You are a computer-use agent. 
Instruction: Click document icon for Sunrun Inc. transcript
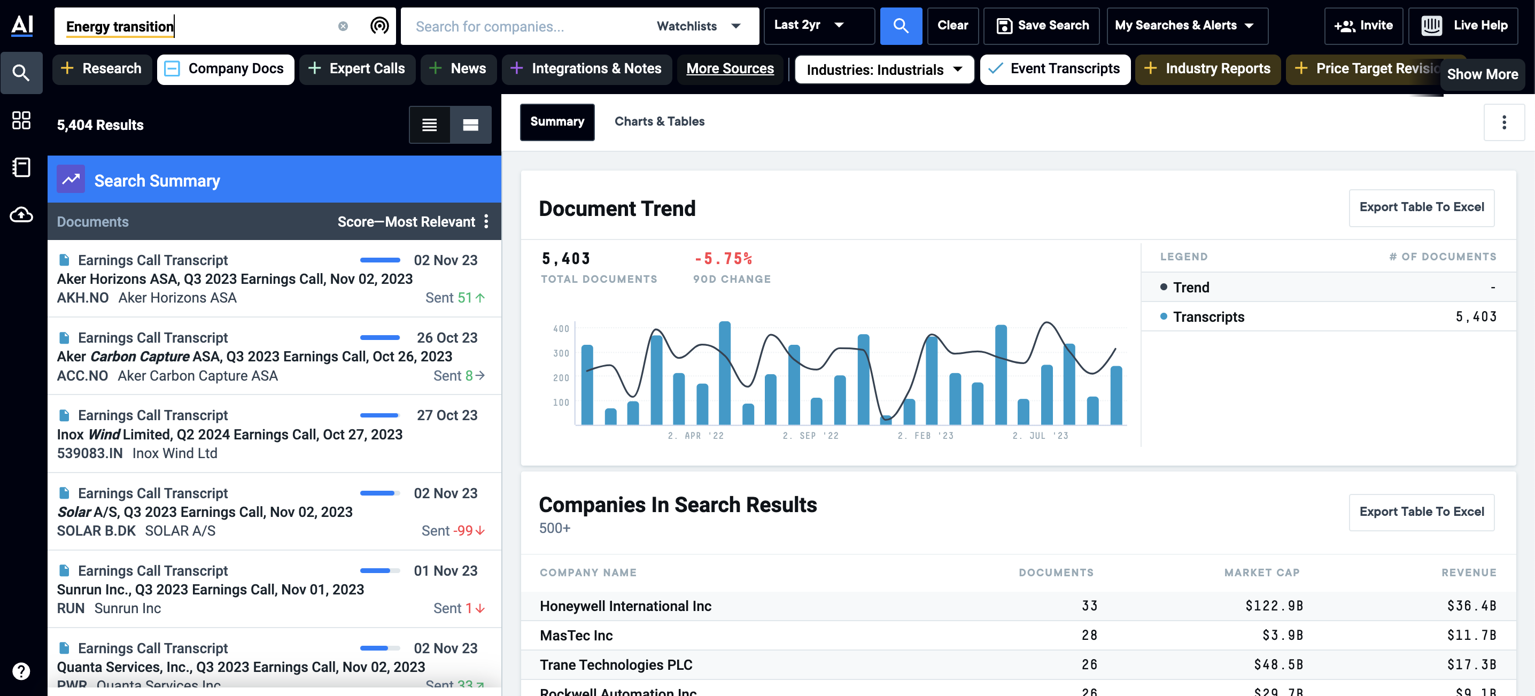64,570
